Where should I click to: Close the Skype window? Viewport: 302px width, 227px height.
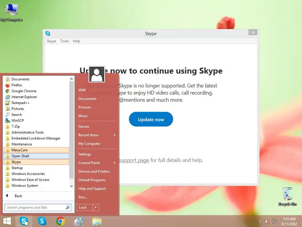253,33
